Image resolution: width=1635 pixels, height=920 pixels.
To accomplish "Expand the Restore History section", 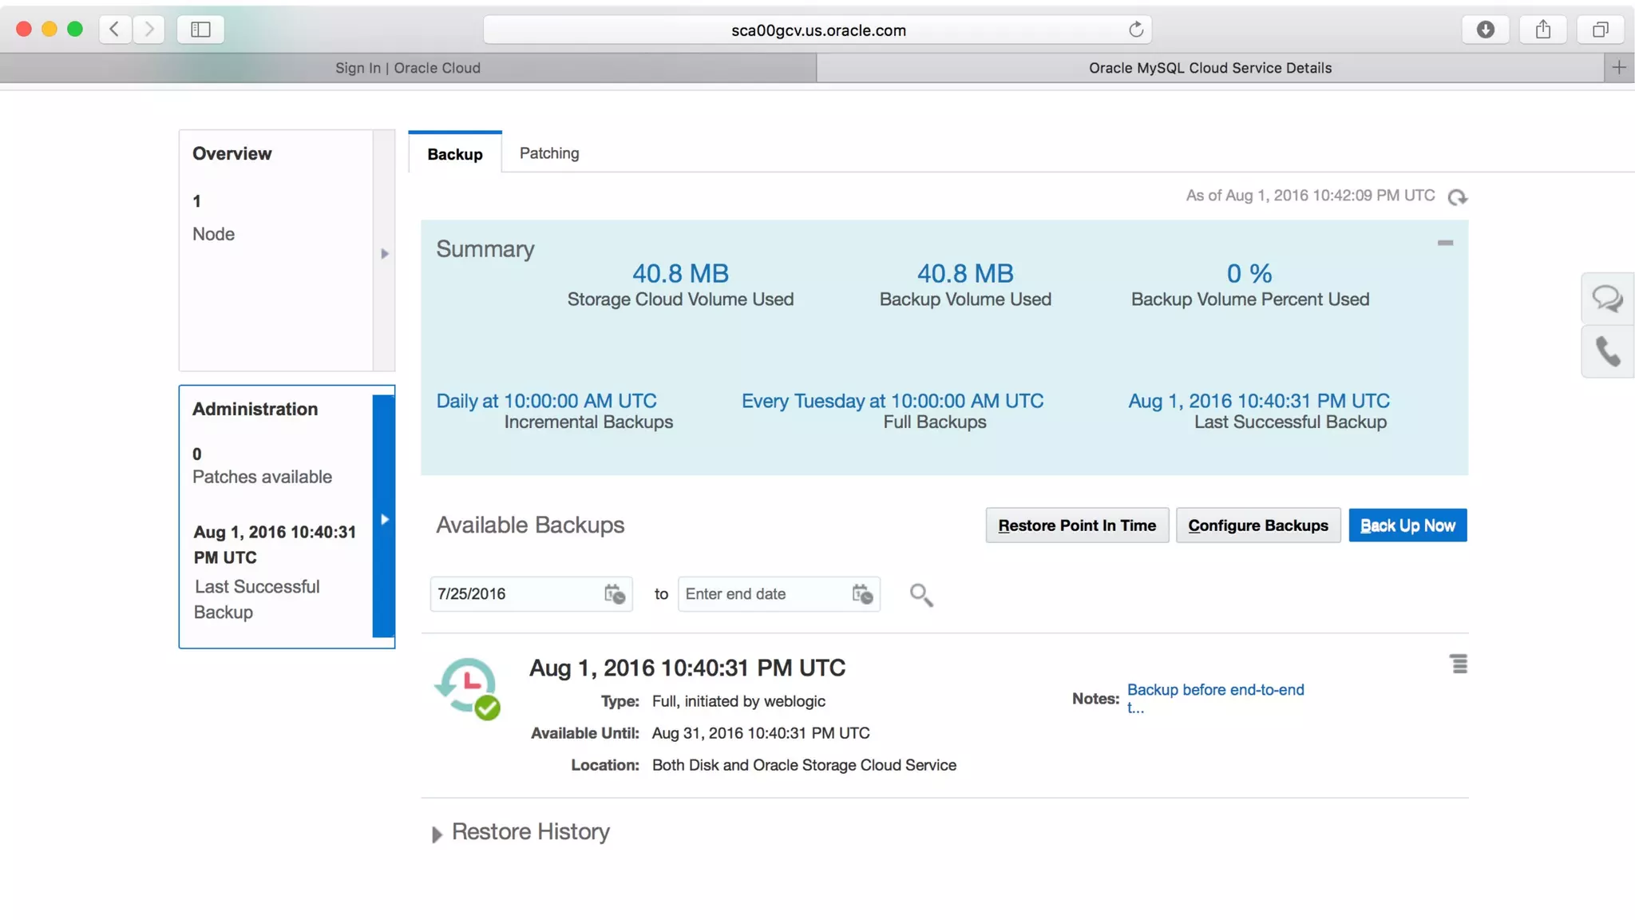I will (x=437, y=835).
